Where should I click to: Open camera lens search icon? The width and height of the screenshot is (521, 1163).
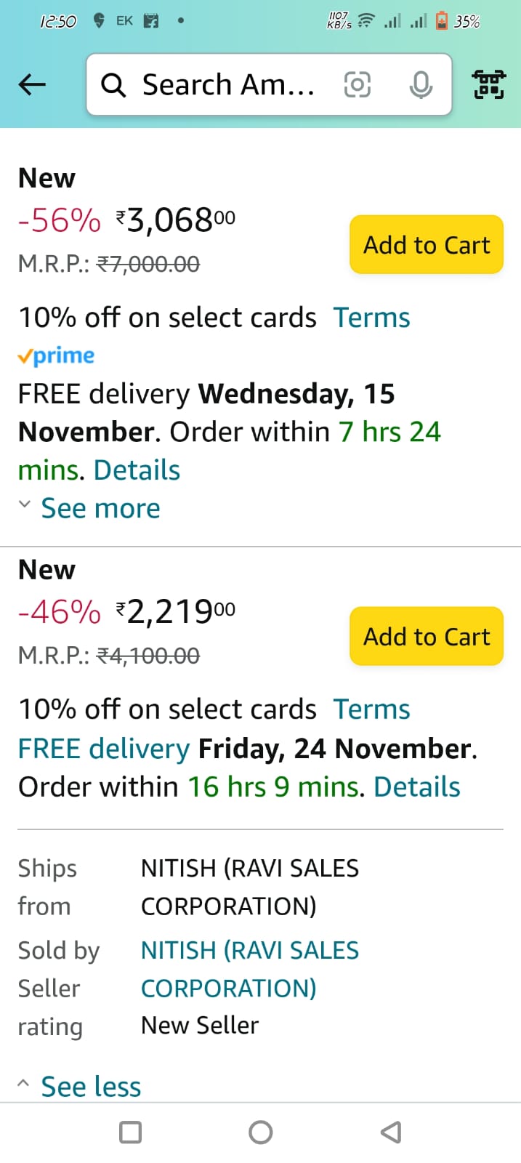(357, 85)
